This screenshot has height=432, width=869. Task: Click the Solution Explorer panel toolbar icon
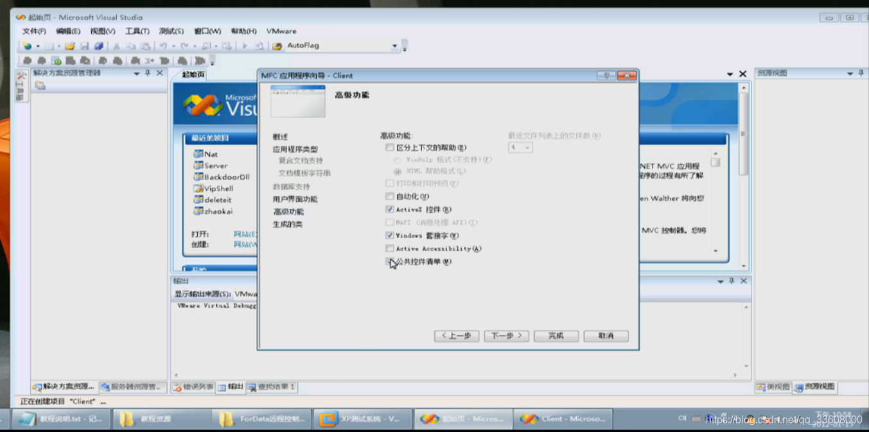click(x=40, y=85)
